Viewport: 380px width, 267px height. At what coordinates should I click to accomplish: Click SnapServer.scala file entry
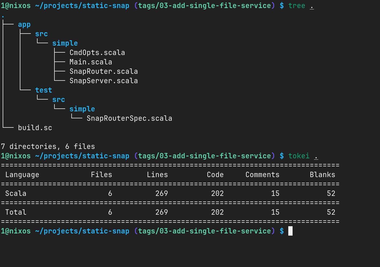click(104, 81)
